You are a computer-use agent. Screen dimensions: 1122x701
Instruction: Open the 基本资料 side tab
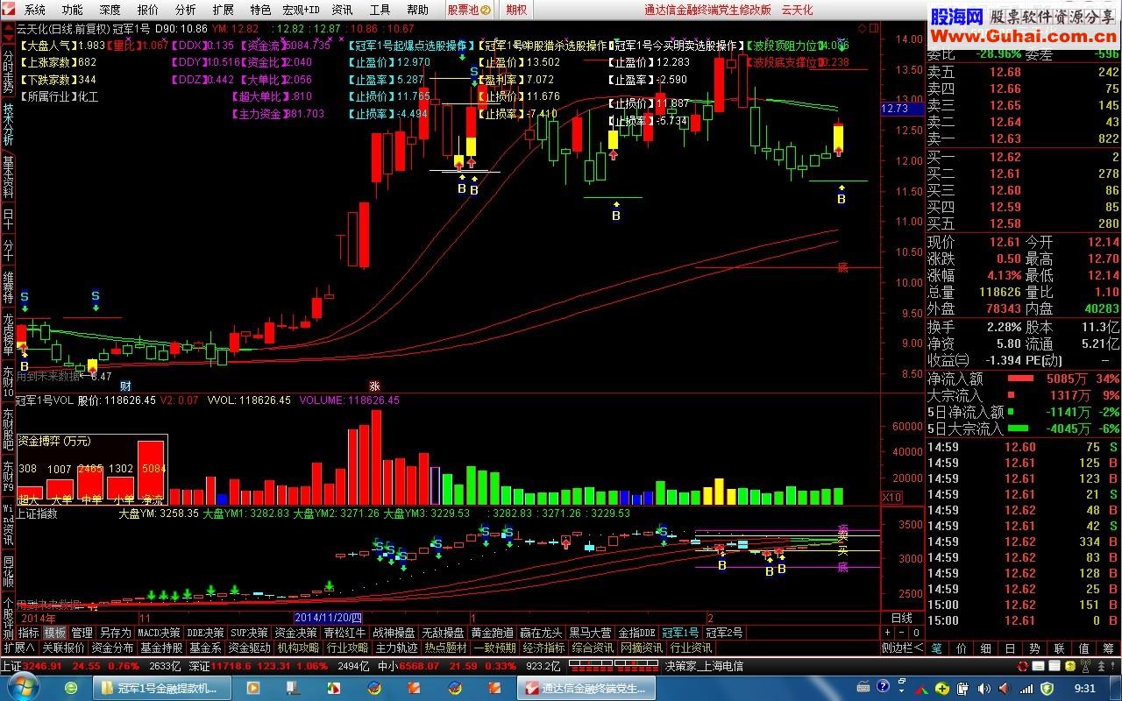pos(8,176)
